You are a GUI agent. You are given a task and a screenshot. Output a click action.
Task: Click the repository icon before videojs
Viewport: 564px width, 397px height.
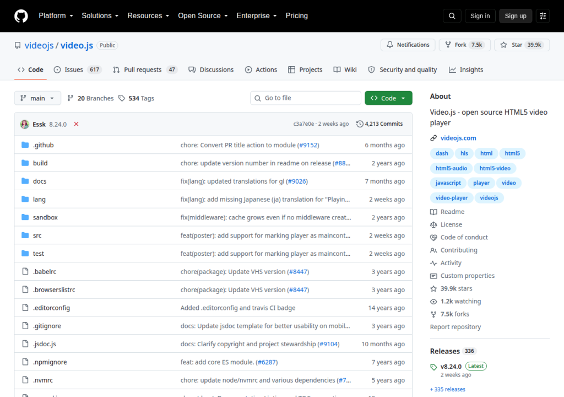18,45
